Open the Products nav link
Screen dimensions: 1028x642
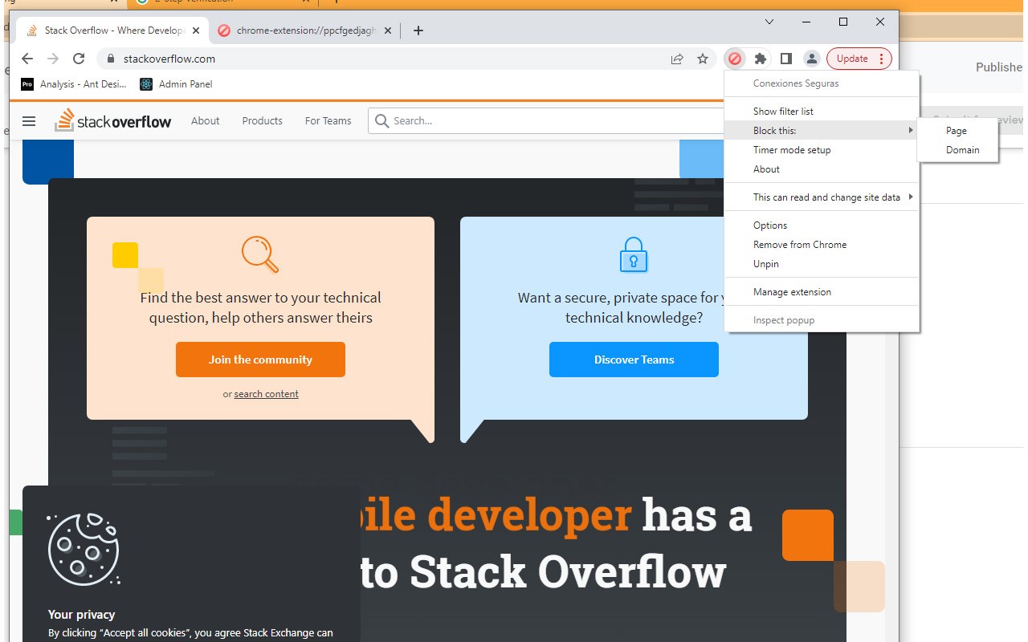click(x=262, y=121)
